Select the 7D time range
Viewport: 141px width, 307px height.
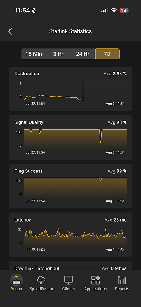point(107,54)
